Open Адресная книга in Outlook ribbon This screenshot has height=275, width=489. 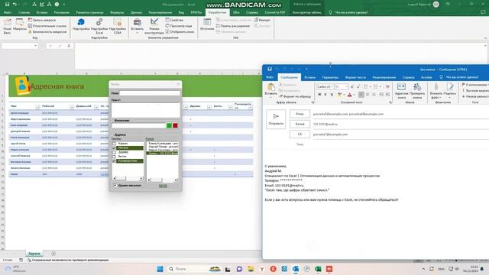tap(401, 91)
